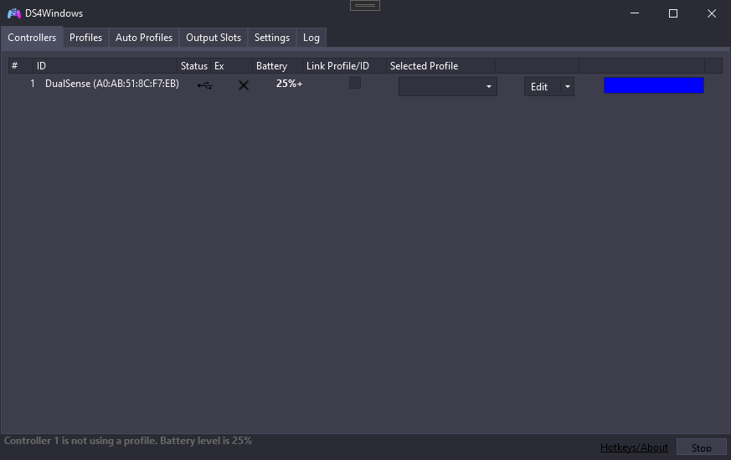Select the DualSense (A0:AB:51:8C:F7:EB) entry
Viewport: 731px width, 460px height.
coord(112,84)
